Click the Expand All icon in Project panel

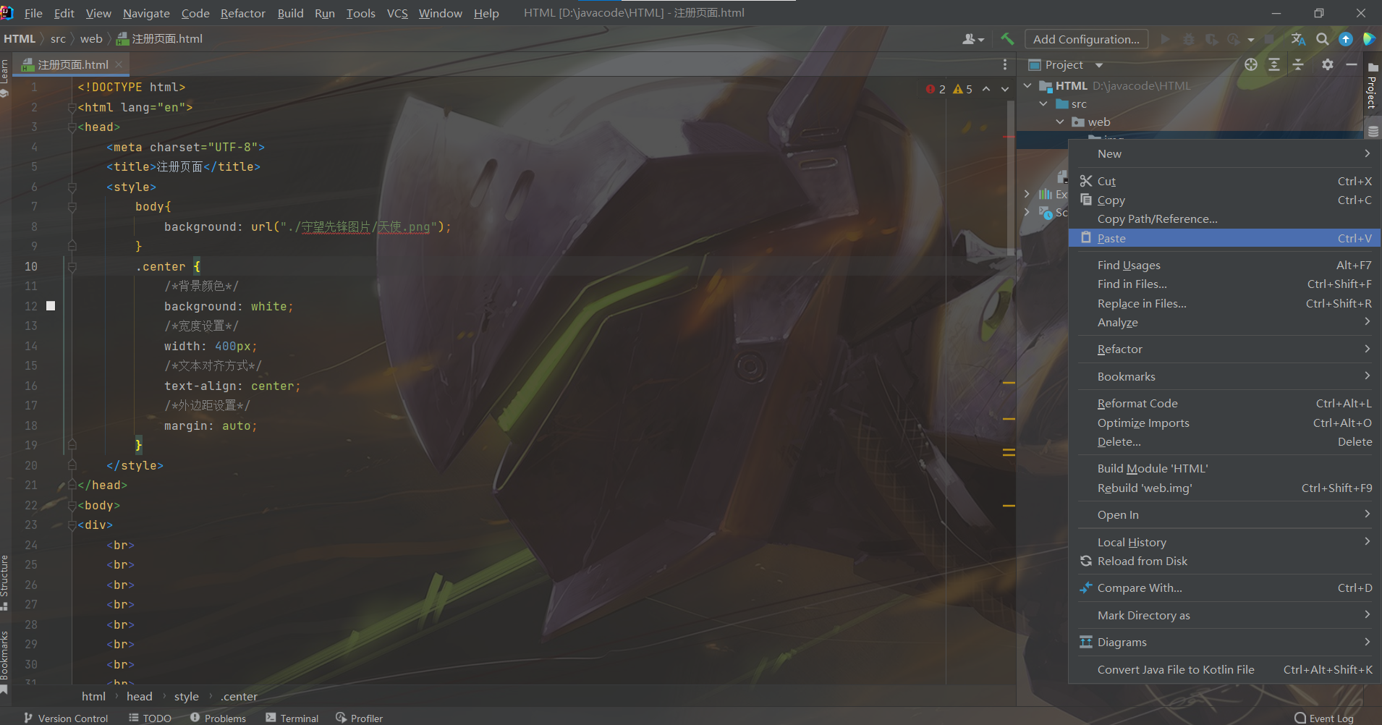coord(1274,64)
